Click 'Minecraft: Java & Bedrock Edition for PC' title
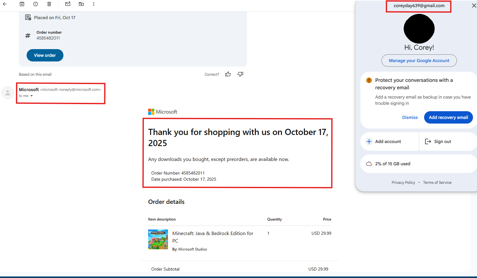The width and height of the screenshot is (477, 278). 213,237
